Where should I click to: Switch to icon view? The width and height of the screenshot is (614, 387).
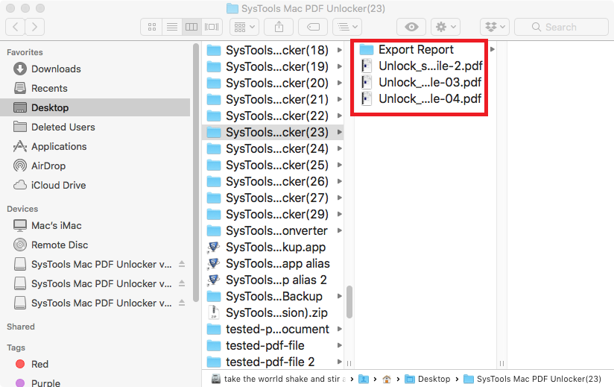(152, 27)
